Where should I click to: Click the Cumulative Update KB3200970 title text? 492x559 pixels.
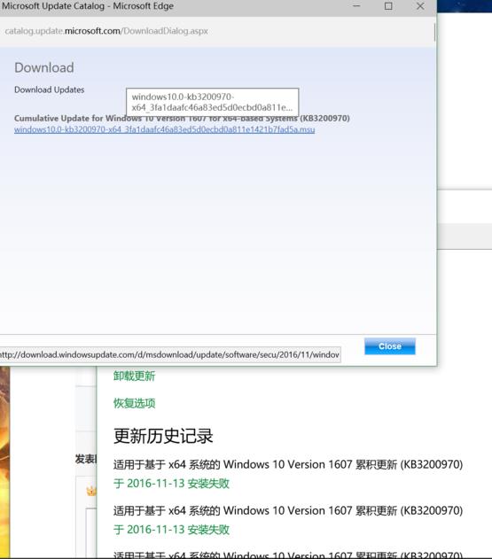[x=182, y=119]
